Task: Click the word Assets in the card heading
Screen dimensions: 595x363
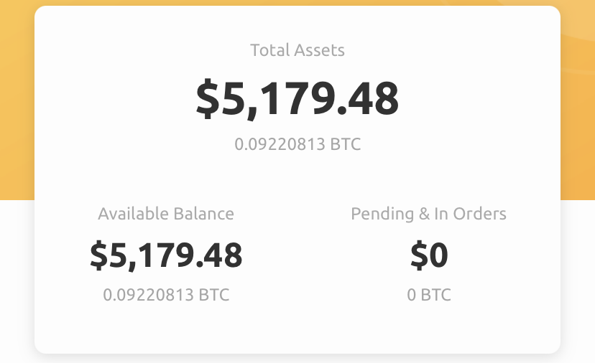Action: [x=320, y=50]
